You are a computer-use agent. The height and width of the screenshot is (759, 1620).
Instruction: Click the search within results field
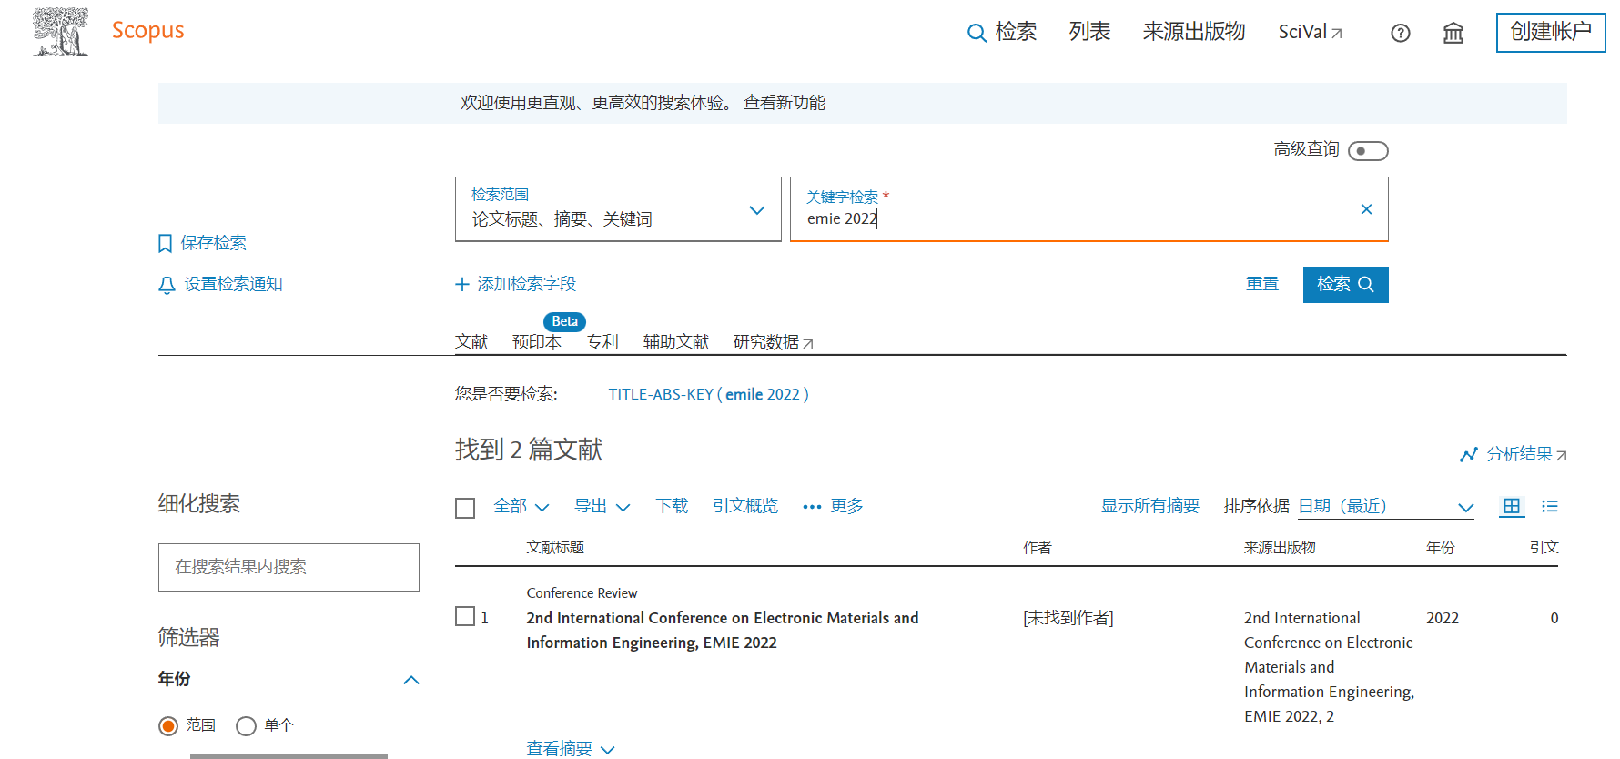(289, 567)
